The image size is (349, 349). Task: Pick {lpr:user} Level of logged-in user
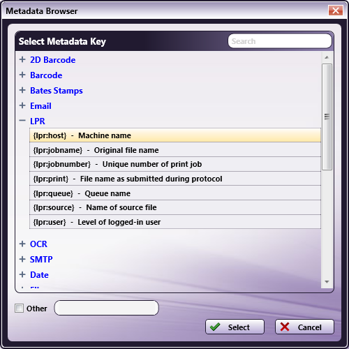175,222
